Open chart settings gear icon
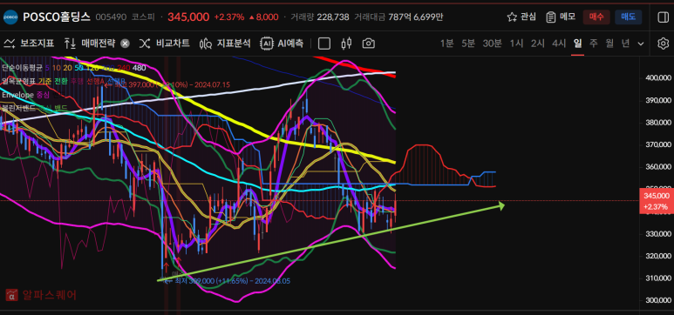The width and height of the screenshot is (674, 315). (664, 44)
